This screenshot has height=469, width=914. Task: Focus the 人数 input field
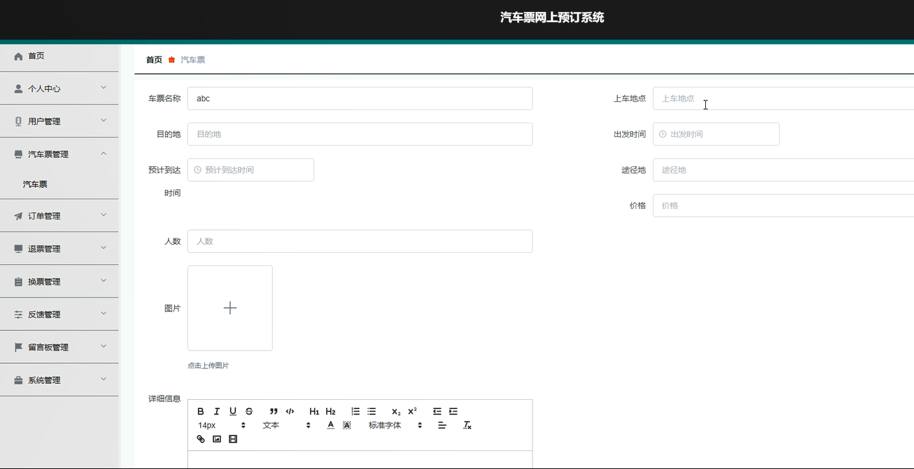coord(360,241)
